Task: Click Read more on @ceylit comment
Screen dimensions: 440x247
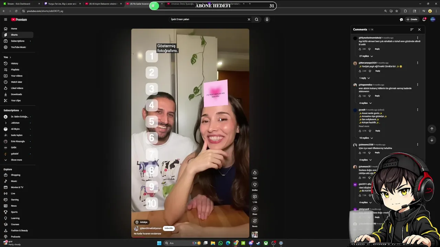Action: click(x=364, y=126)
